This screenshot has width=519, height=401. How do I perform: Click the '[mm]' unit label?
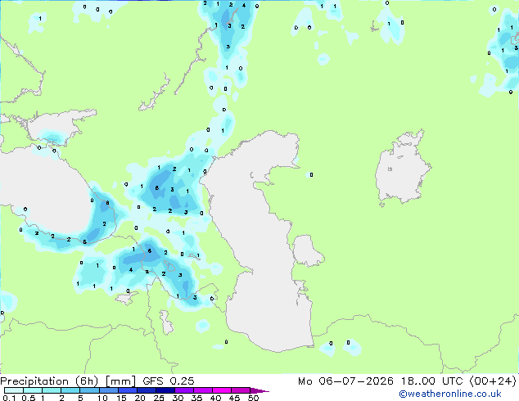pos(120,381)
